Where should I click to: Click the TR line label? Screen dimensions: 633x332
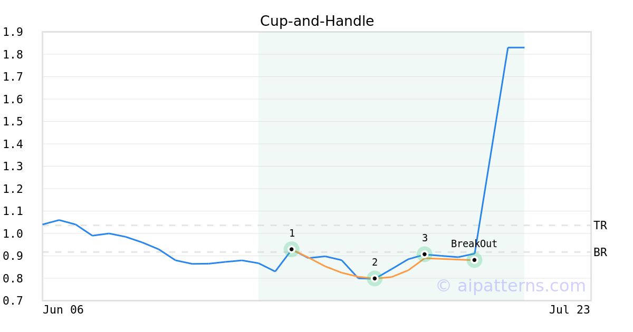pyautogui.click(x=600, y=226)
